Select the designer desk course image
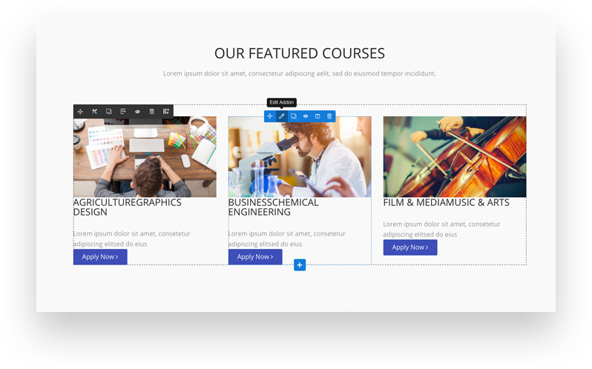 click(145, 157)
